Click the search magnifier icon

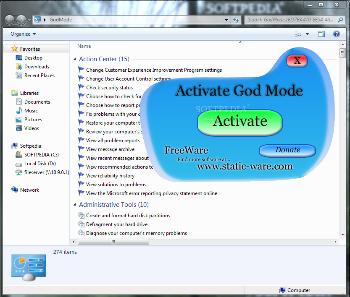point(340,20)
